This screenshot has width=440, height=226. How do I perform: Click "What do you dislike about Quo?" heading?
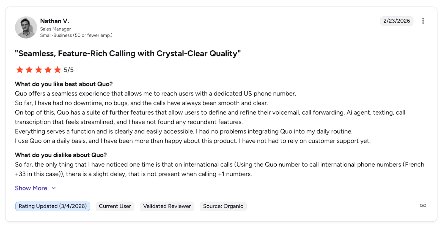tap(61, 155)
